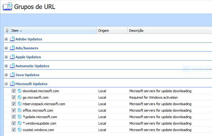The height and width of the screenshot is (136, 212).
Task: Collapse the Microsoft Updates group
Action: click(6, 84)
